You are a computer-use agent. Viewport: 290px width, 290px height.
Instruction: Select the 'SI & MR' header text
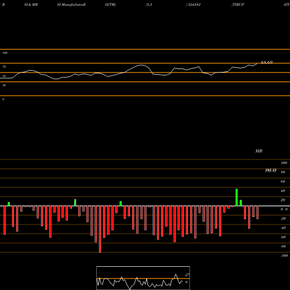tap(31, 5)
